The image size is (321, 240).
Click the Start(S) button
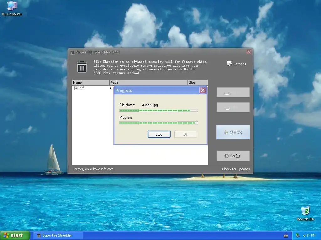tap(233, 132)
